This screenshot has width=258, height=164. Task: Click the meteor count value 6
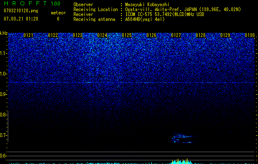click(x=58, y=19)
